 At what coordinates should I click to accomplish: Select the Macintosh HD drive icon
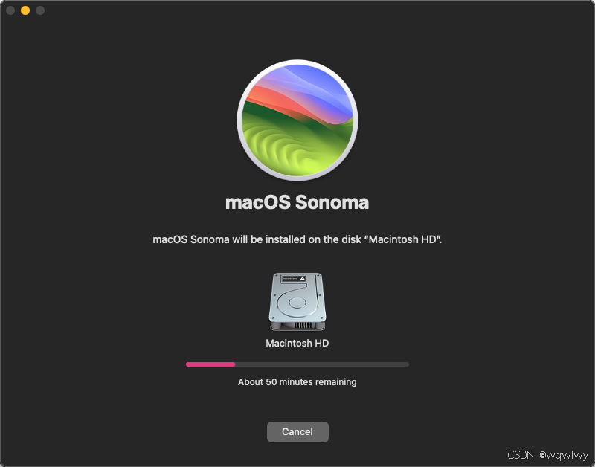tap(297, 302)
